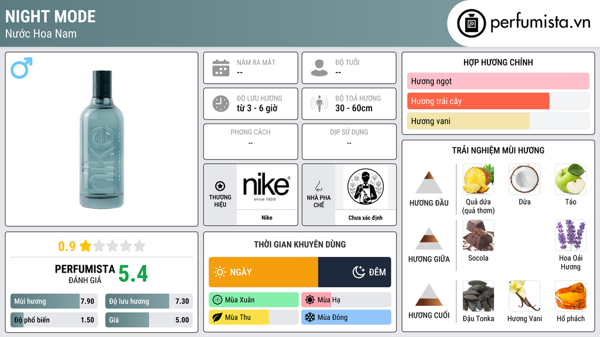Click the Phong cách card
This screenshot has width=600, height=337.
click(251, 142)
